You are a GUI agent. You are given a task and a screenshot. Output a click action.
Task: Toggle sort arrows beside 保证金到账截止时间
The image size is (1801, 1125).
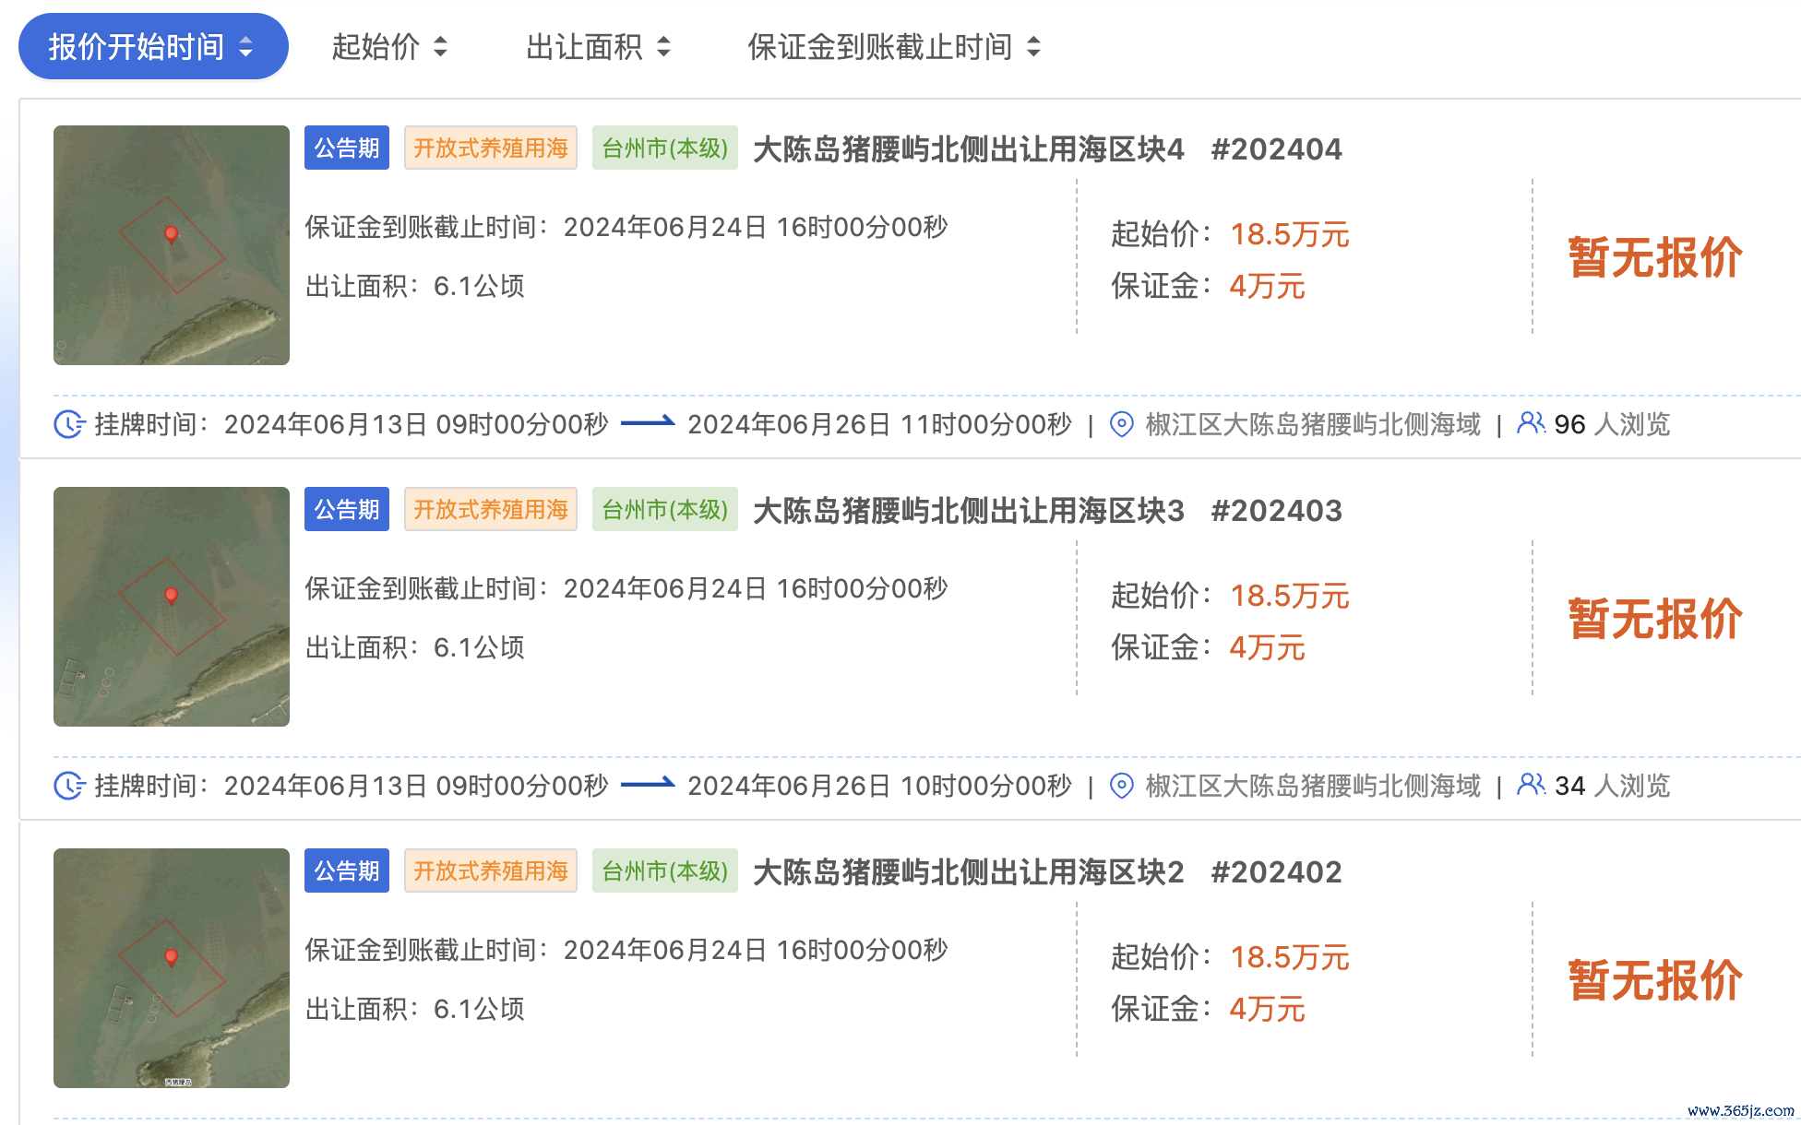1033,47
